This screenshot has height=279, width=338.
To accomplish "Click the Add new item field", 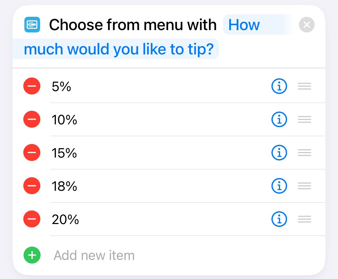I will (x=94, y=255).
